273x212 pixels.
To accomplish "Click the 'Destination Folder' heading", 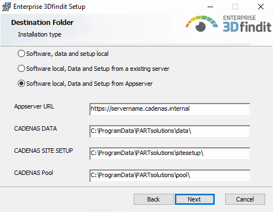I will pyautogui.click(x=42, y=23).
